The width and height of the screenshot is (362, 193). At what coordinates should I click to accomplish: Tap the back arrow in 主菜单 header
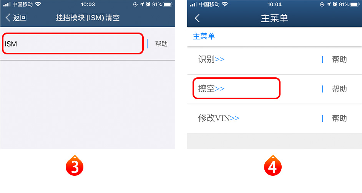(197, 18)
